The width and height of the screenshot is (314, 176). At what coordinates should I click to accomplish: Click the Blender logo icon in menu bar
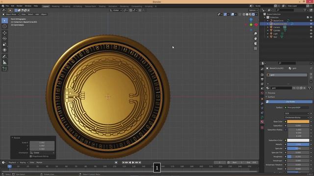pyautogui.click(x=3, y=6)
